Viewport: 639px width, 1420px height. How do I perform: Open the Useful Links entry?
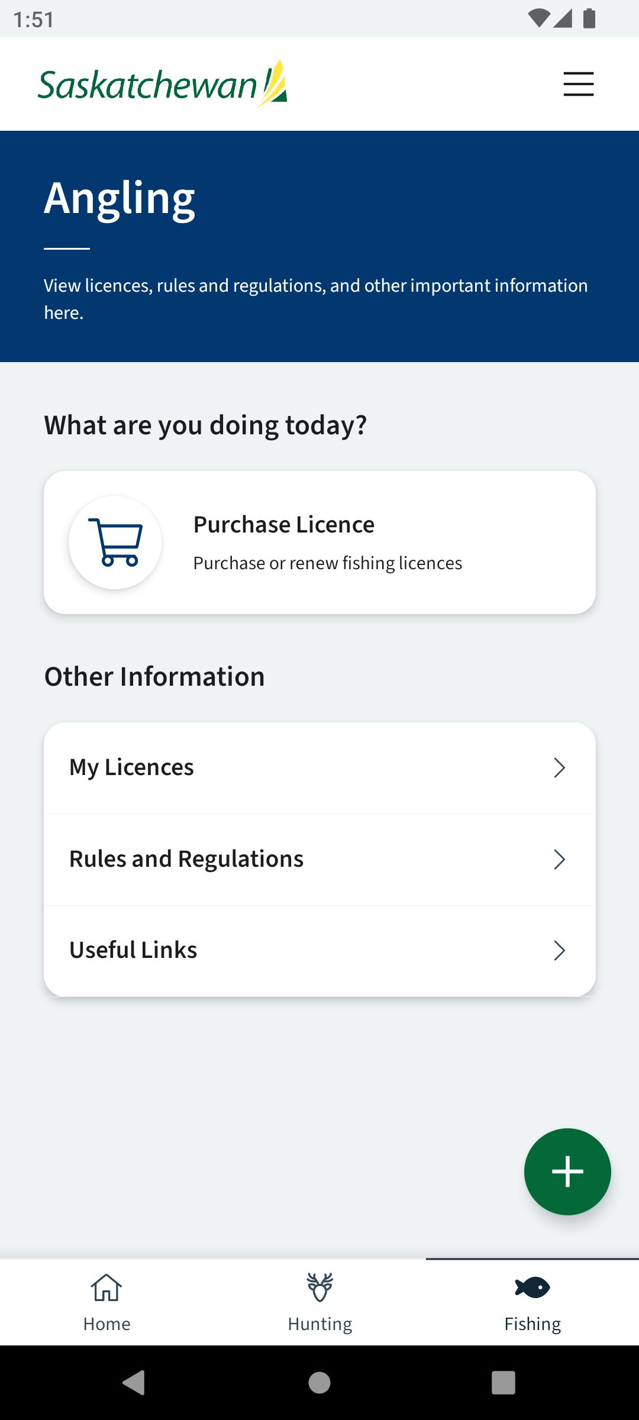[319, 951]
